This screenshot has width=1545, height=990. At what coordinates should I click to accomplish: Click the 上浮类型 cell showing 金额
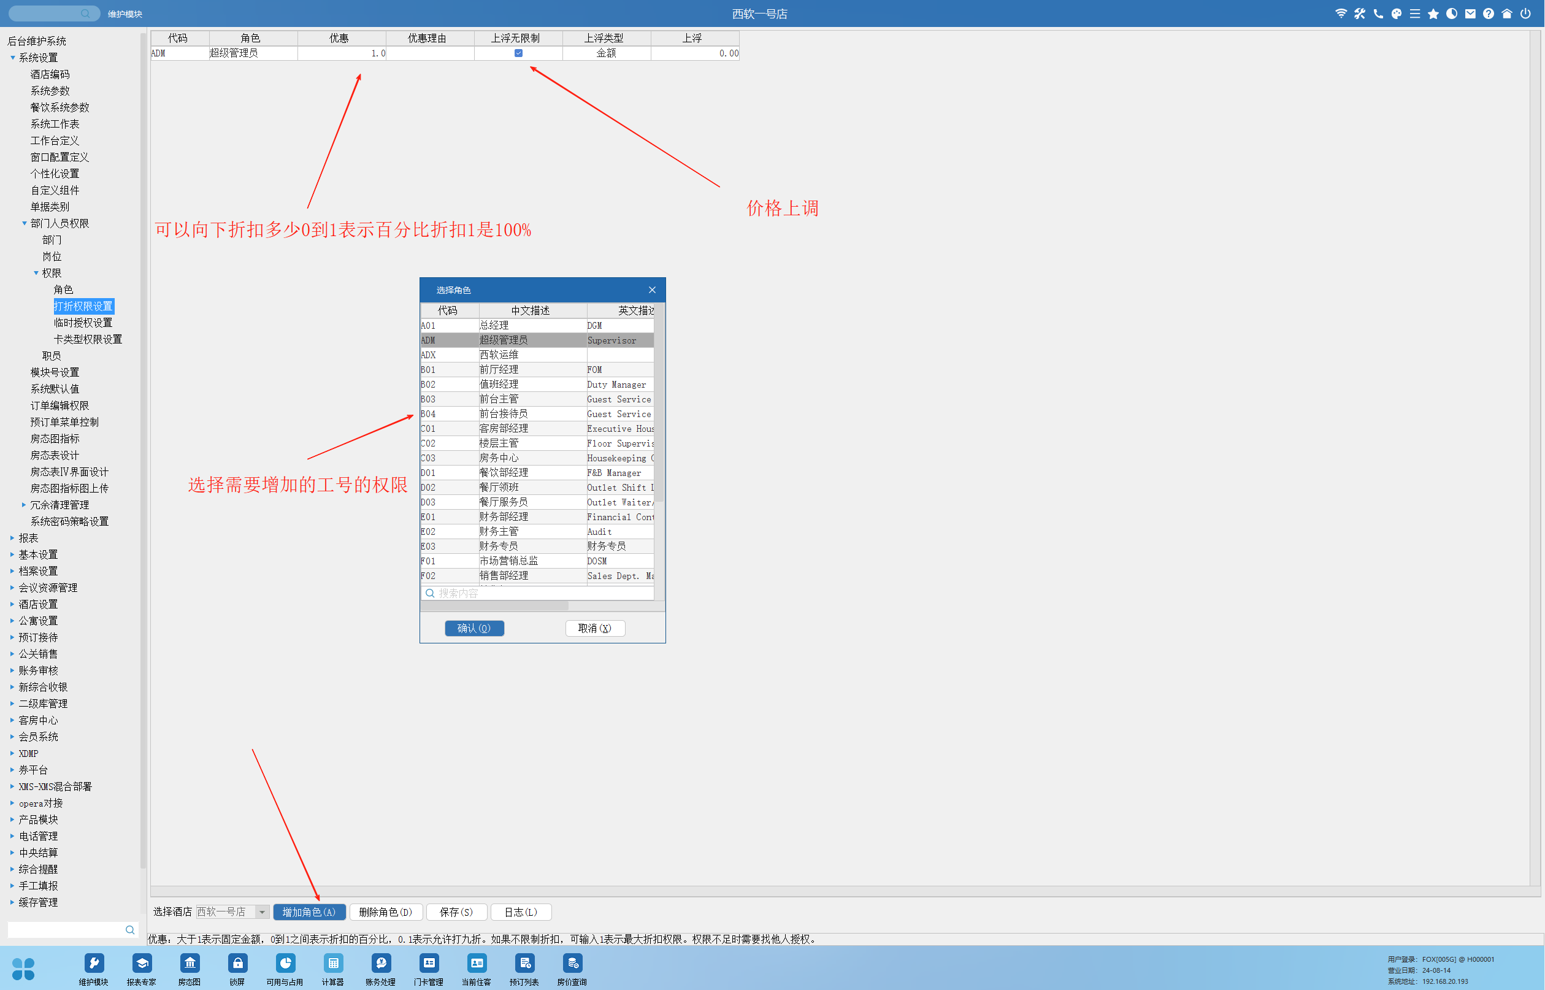607,53
